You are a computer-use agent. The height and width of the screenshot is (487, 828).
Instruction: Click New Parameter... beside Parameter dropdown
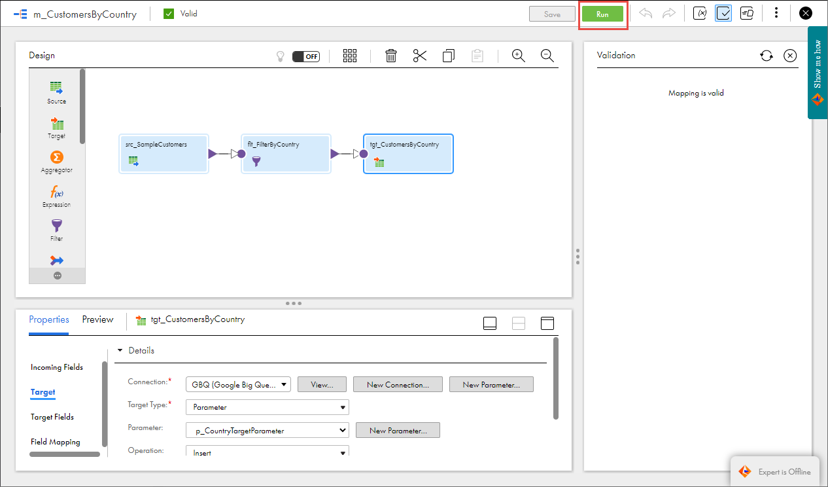pyautogui.click(x=398, y=430)
